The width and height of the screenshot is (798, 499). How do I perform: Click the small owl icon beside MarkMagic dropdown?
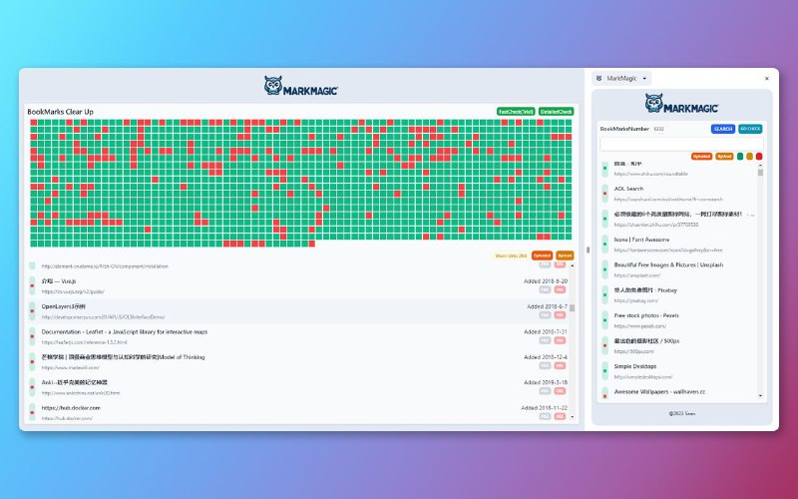click(x=598, y=78)
